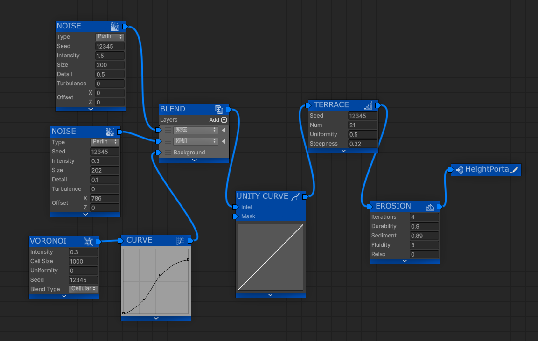Viewport: 538px width, 341px height.
Task: Click the Blend node's layers icon
Action: (x=218, y=110)
